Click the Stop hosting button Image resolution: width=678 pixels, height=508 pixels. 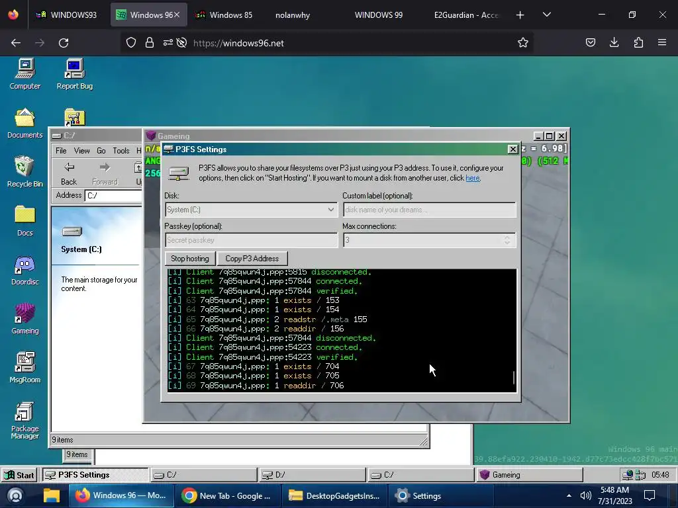tap(190, 259)
